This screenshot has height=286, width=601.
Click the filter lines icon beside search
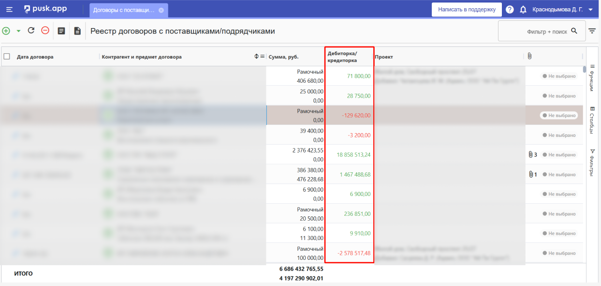pyautogui.click(x=592, y=31)
